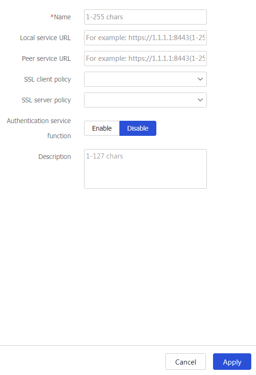This screenshot has width=256, height=375.
Task: Open the SSL server policy combo box
Action: [145, 100]
